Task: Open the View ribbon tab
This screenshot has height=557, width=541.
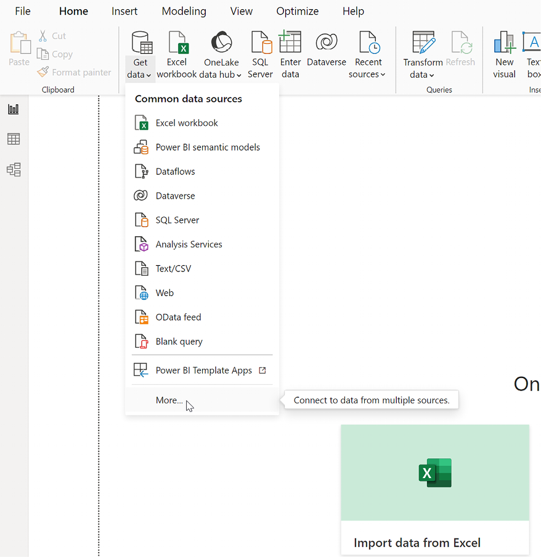Action: click(x=242, y=11)
